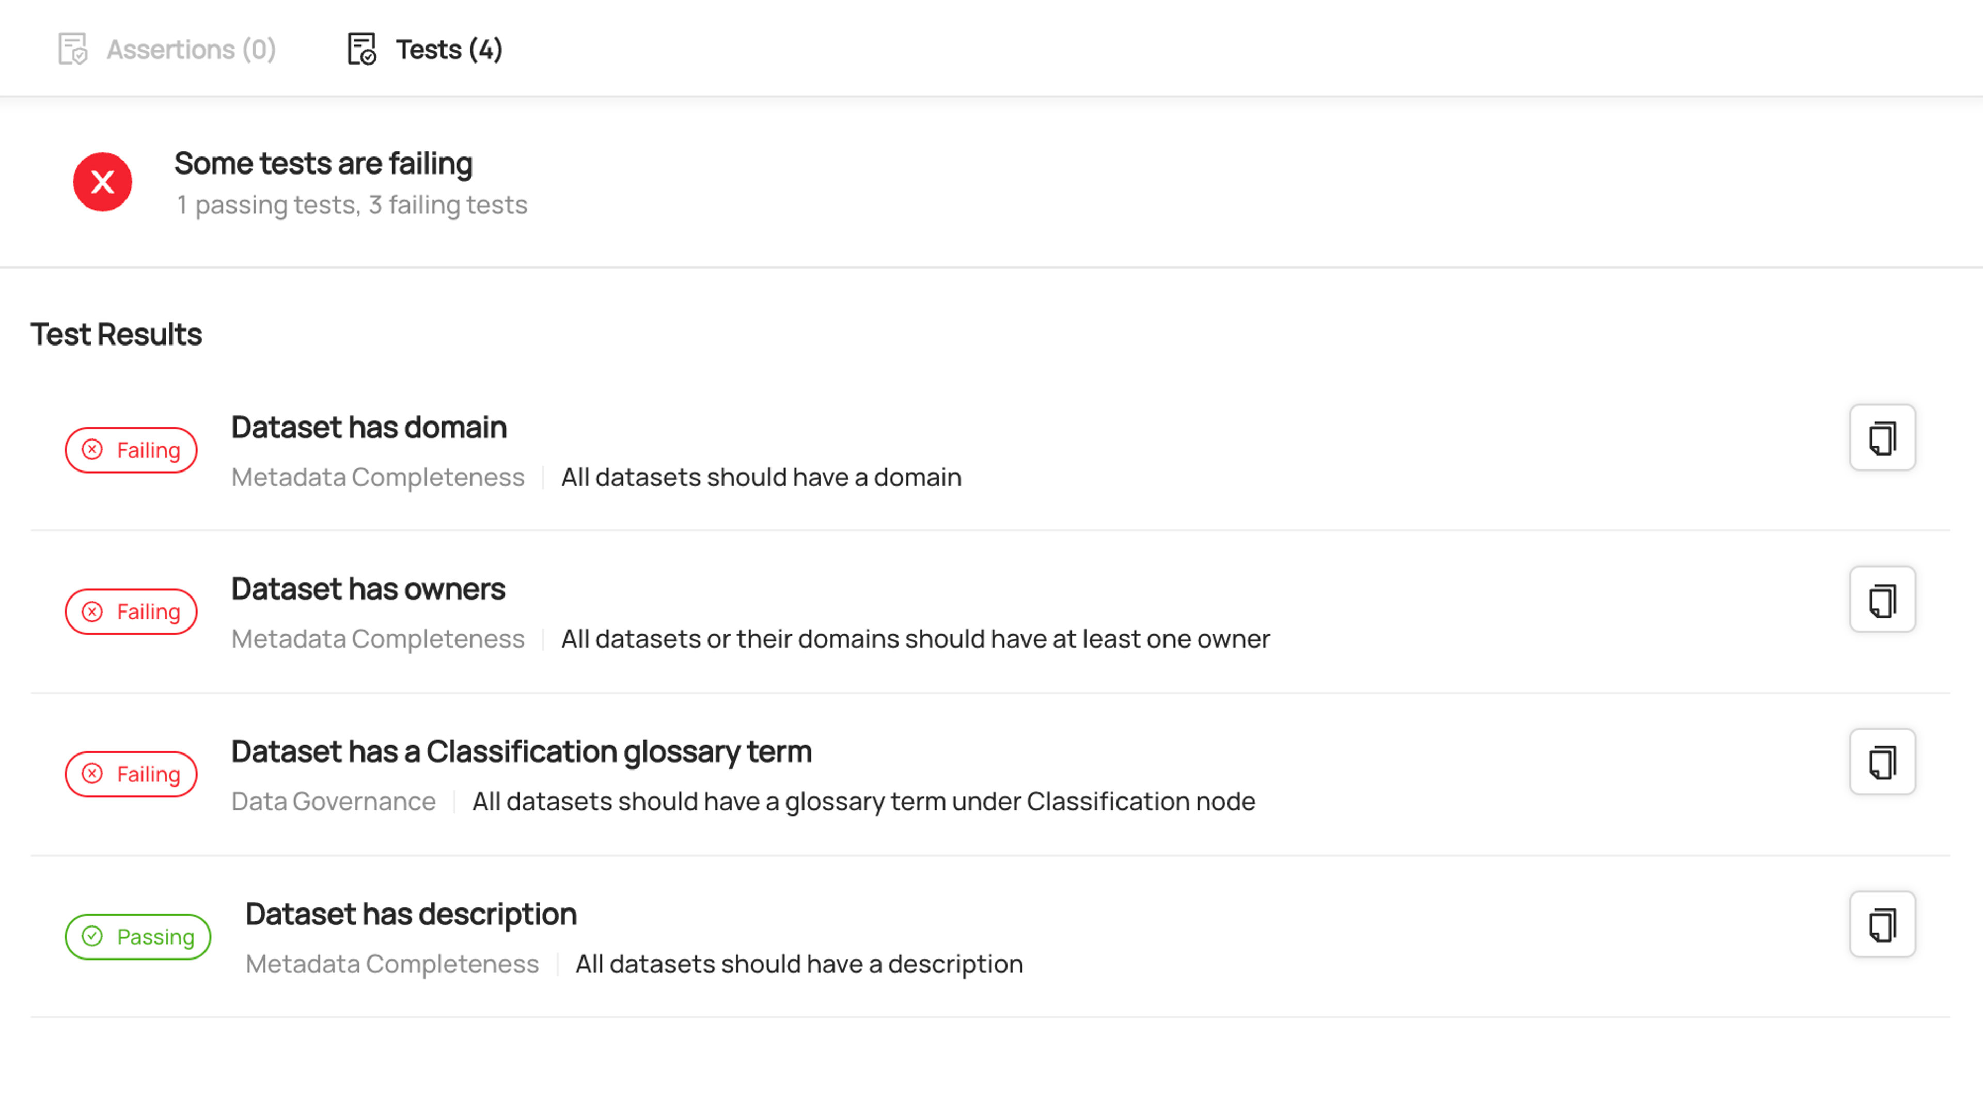
Task: Click the Data Governance category label
Action: [x=333, y=802]
